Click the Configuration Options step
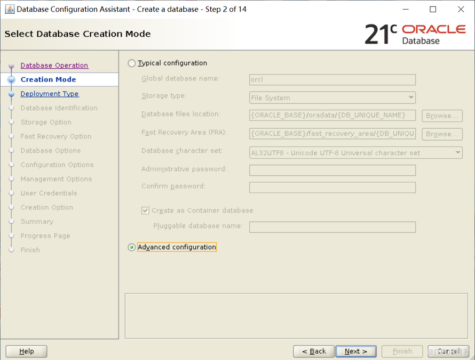The height and width of the screenshot is (360, 475). (x=57, y=165)
